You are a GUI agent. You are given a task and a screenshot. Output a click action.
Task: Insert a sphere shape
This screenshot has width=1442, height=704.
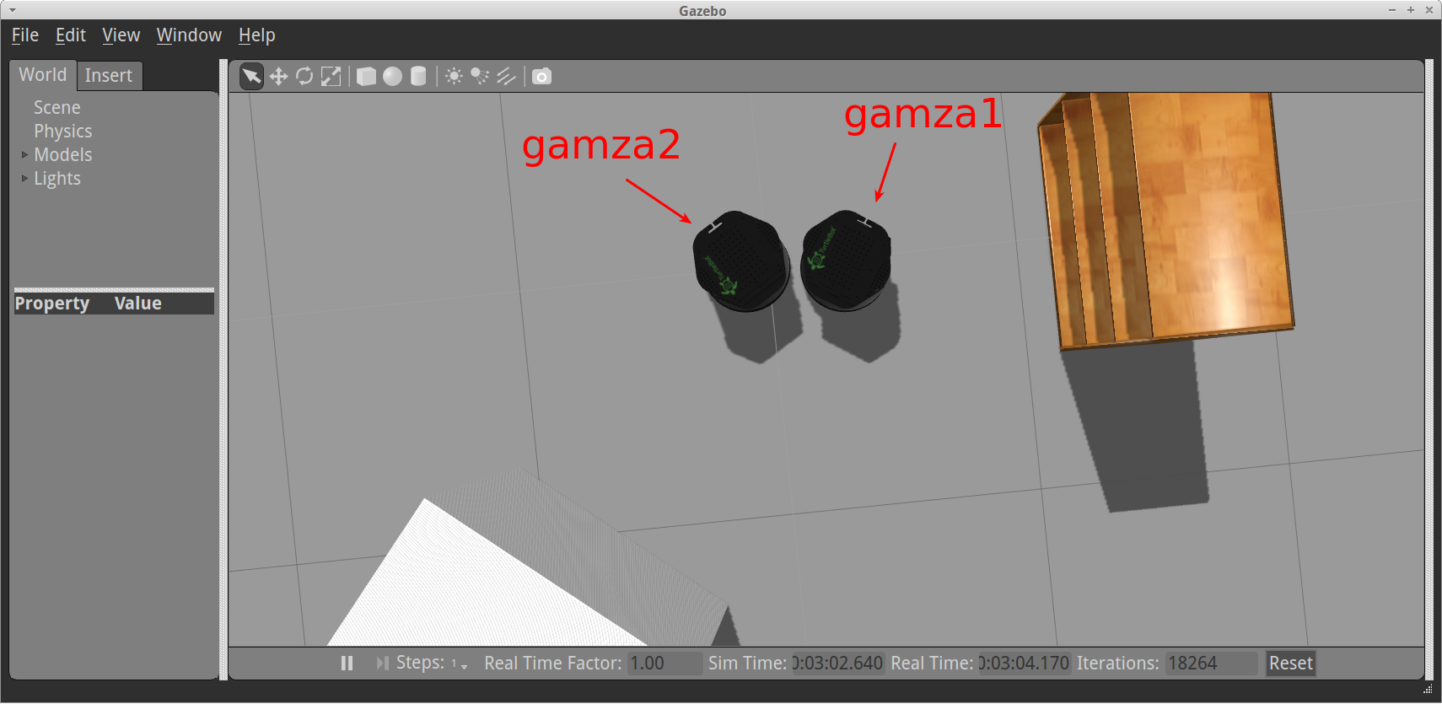pyautogui.click(x=392, y=77)
